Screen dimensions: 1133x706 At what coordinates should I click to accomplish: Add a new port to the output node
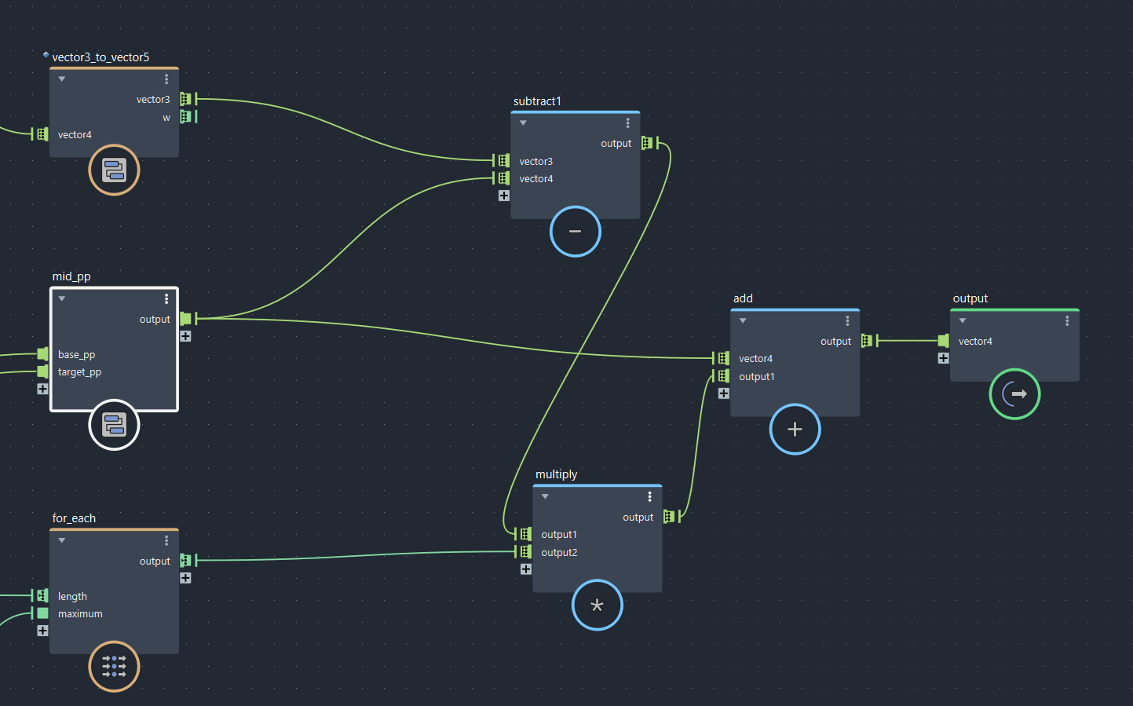[x=944, y=358]
